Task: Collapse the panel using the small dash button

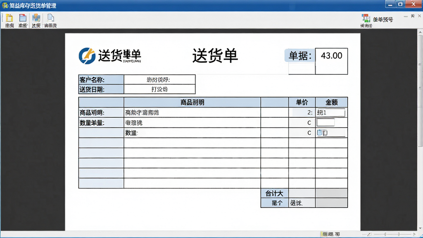Action: (406, 17)
